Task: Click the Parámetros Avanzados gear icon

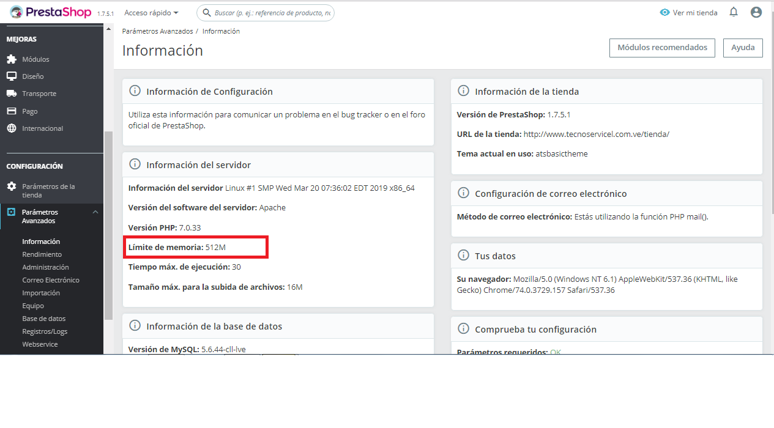Action: point(11,212)
